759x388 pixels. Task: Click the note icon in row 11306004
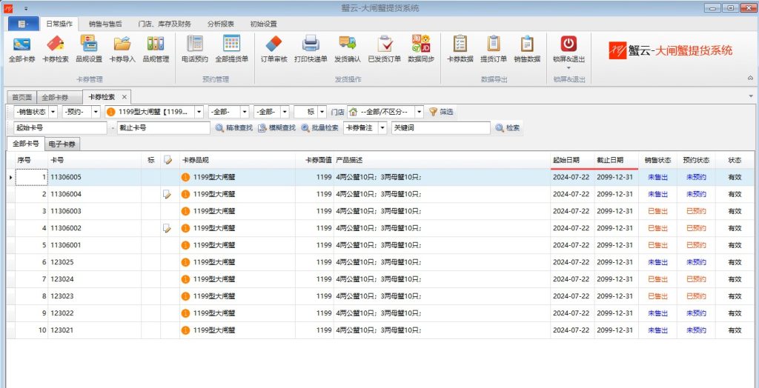[x=167, y=195]
